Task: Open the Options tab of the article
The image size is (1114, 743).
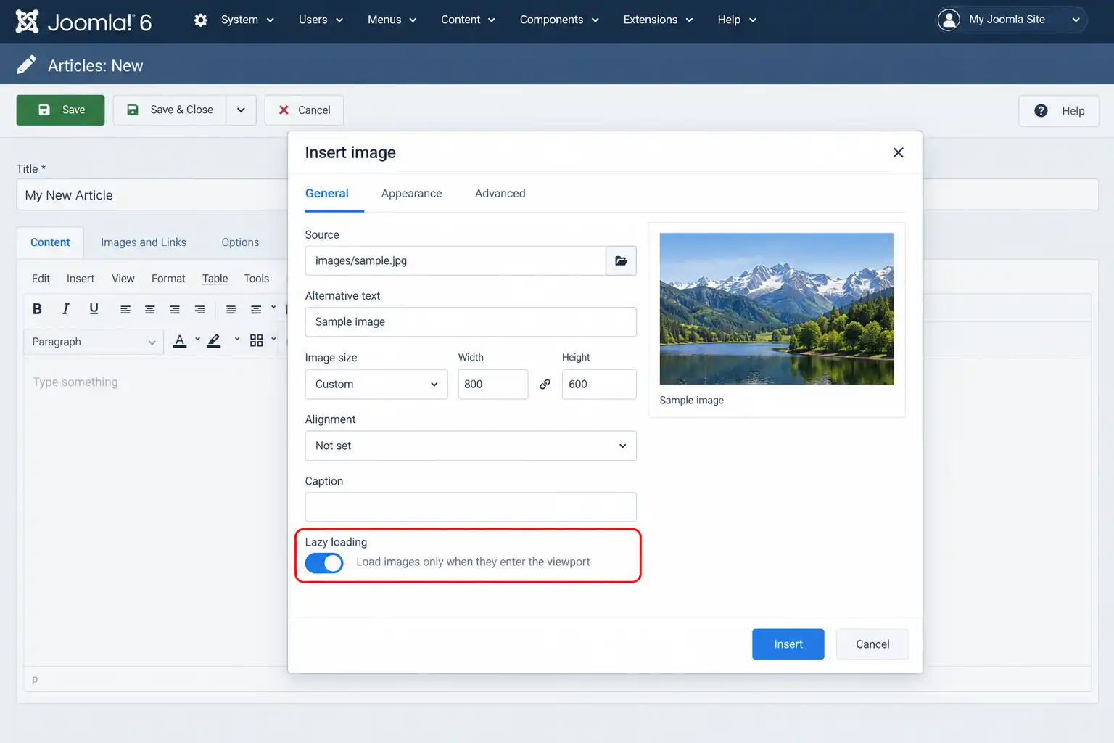Action: 240,242
